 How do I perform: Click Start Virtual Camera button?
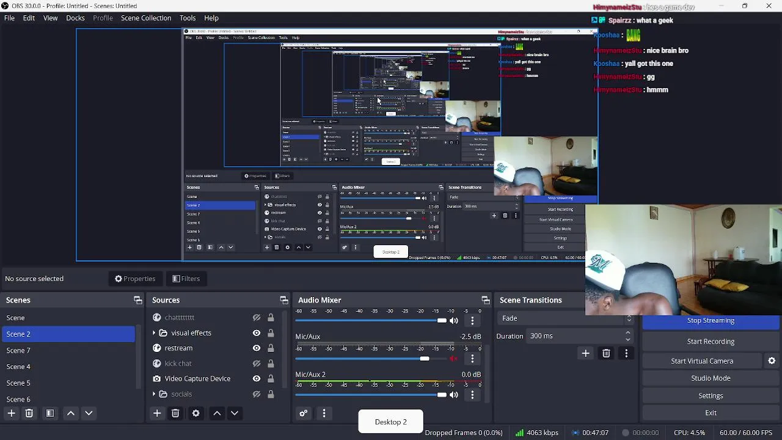702,361
